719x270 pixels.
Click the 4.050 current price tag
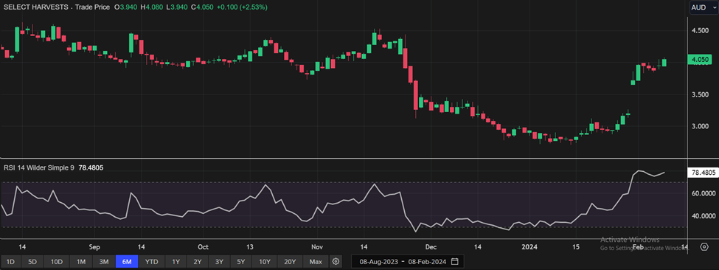coord(701,60)
